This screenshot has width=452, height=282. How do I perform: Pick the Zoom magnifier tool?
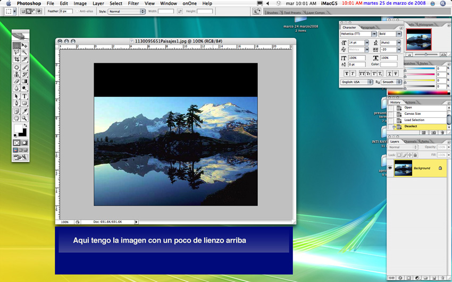pyautogui.click(x=24, y=118)
